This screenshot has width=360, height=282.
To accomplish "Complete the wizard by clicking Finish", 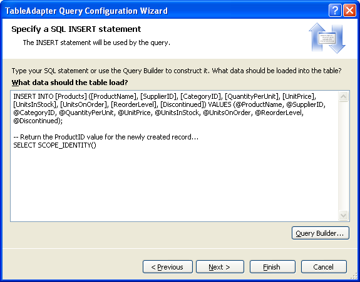I will 272,267.
